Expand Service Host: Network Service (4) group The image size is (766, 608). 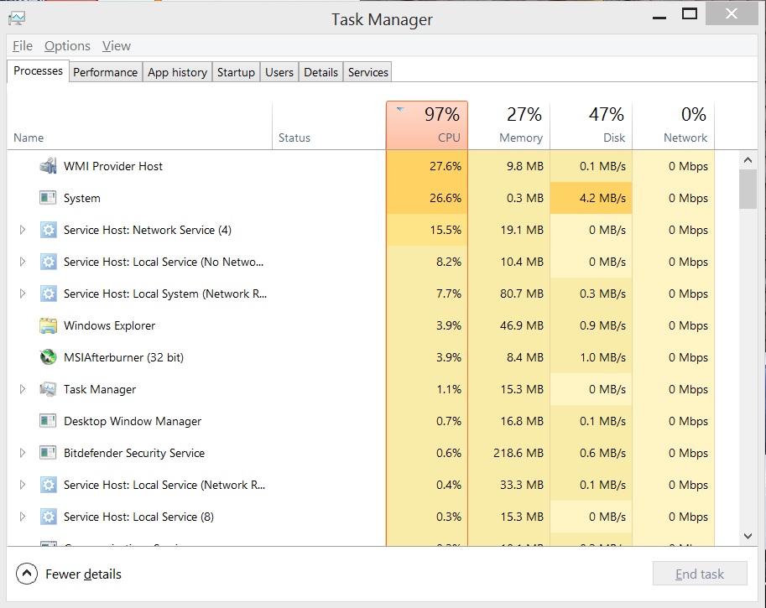pyautogui.click(x=23, y=230)
